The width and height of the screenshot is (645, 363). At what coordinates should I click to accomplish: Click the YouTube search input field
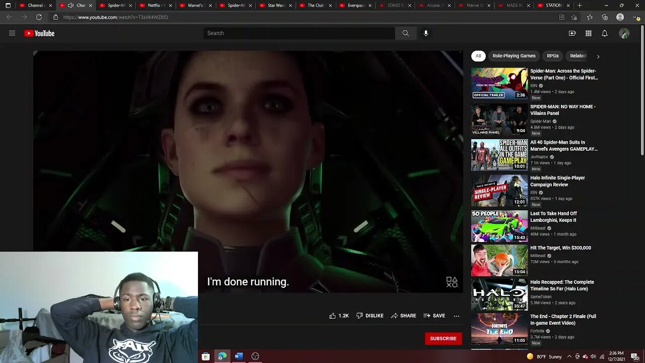[x=299, y=33]
